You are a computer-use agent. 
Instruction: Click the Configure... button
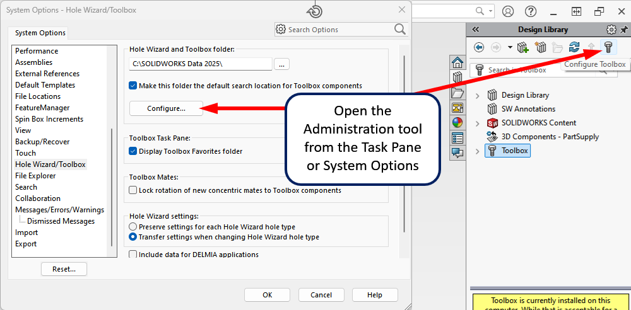[166, 108]
